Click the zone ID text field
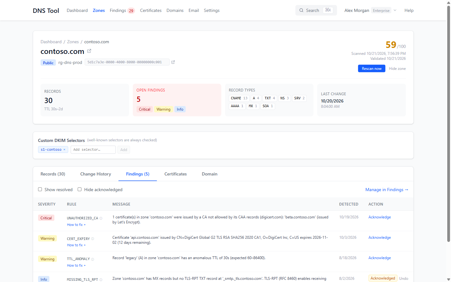Screen dimensions: 451x282 pos(127,62)
